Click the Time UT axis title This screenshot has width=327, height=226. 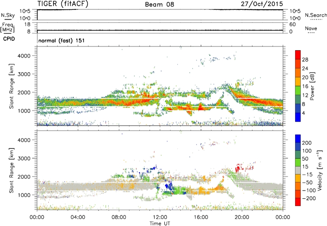tap(160, 224)
